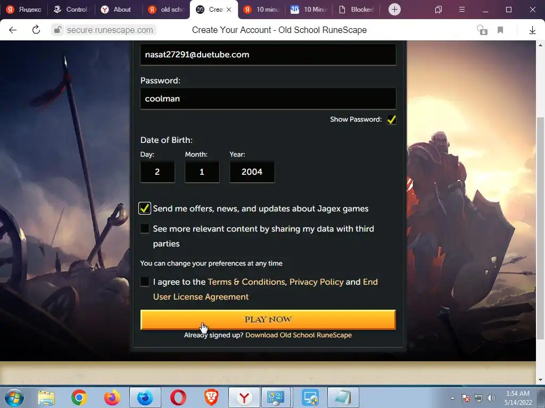The image size is (545, 408).
Task: Open the End User License Agreement link
Action: point(201,297)
